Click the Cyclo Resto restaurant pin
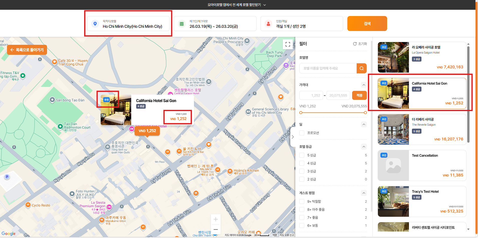Viewport: 478px width, 238px height. [x=28, y=205]
